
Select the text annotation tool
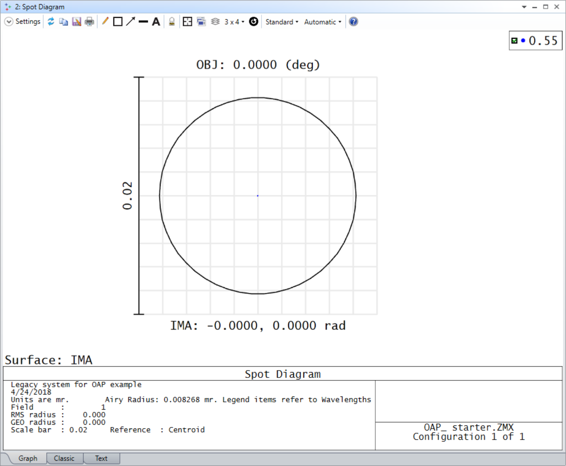pyautogui.click(x=156, y=22)
